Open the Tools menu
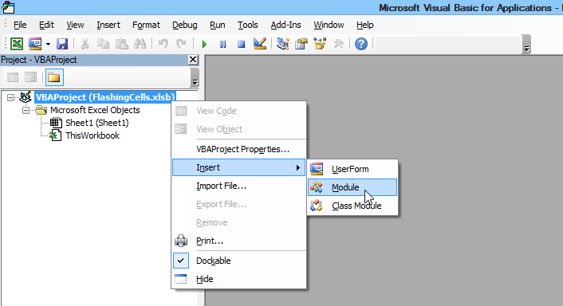This screenshot has height=306, width=563. (248, 25)
